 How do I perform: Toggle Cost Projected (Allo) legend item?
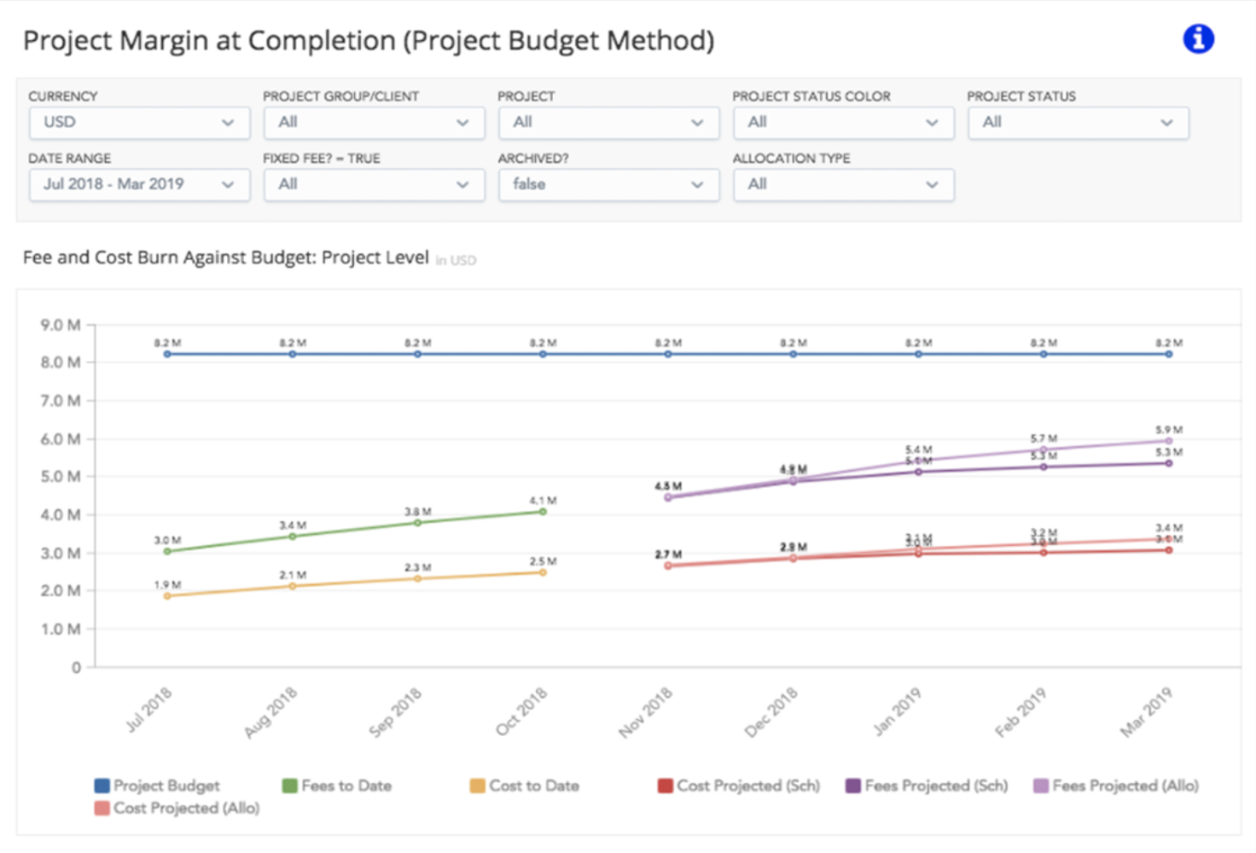tap(177, 808)
